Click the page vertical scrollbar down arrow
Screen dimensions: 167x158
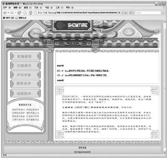pyautogui.click(x=165, y=152)
